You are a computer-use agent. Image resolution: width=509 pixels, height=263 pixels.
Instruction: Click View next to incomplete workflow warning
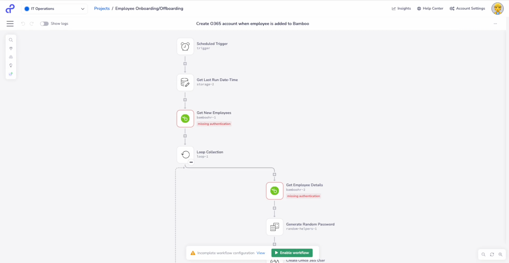pos(261,253)
